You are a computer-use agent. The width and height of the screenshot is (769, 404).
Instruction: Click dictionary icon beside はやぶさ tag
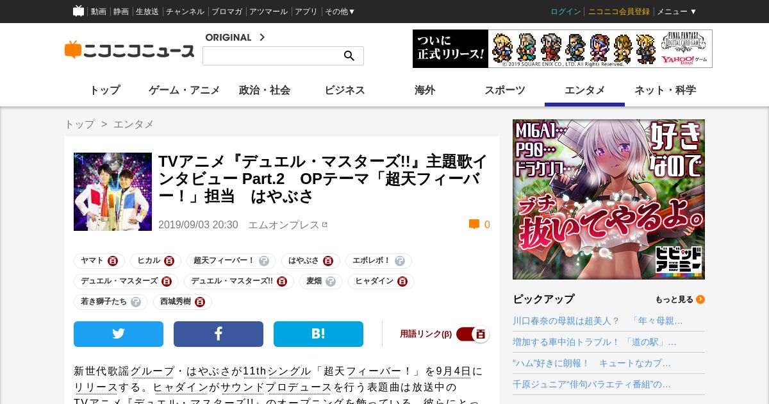328,261
